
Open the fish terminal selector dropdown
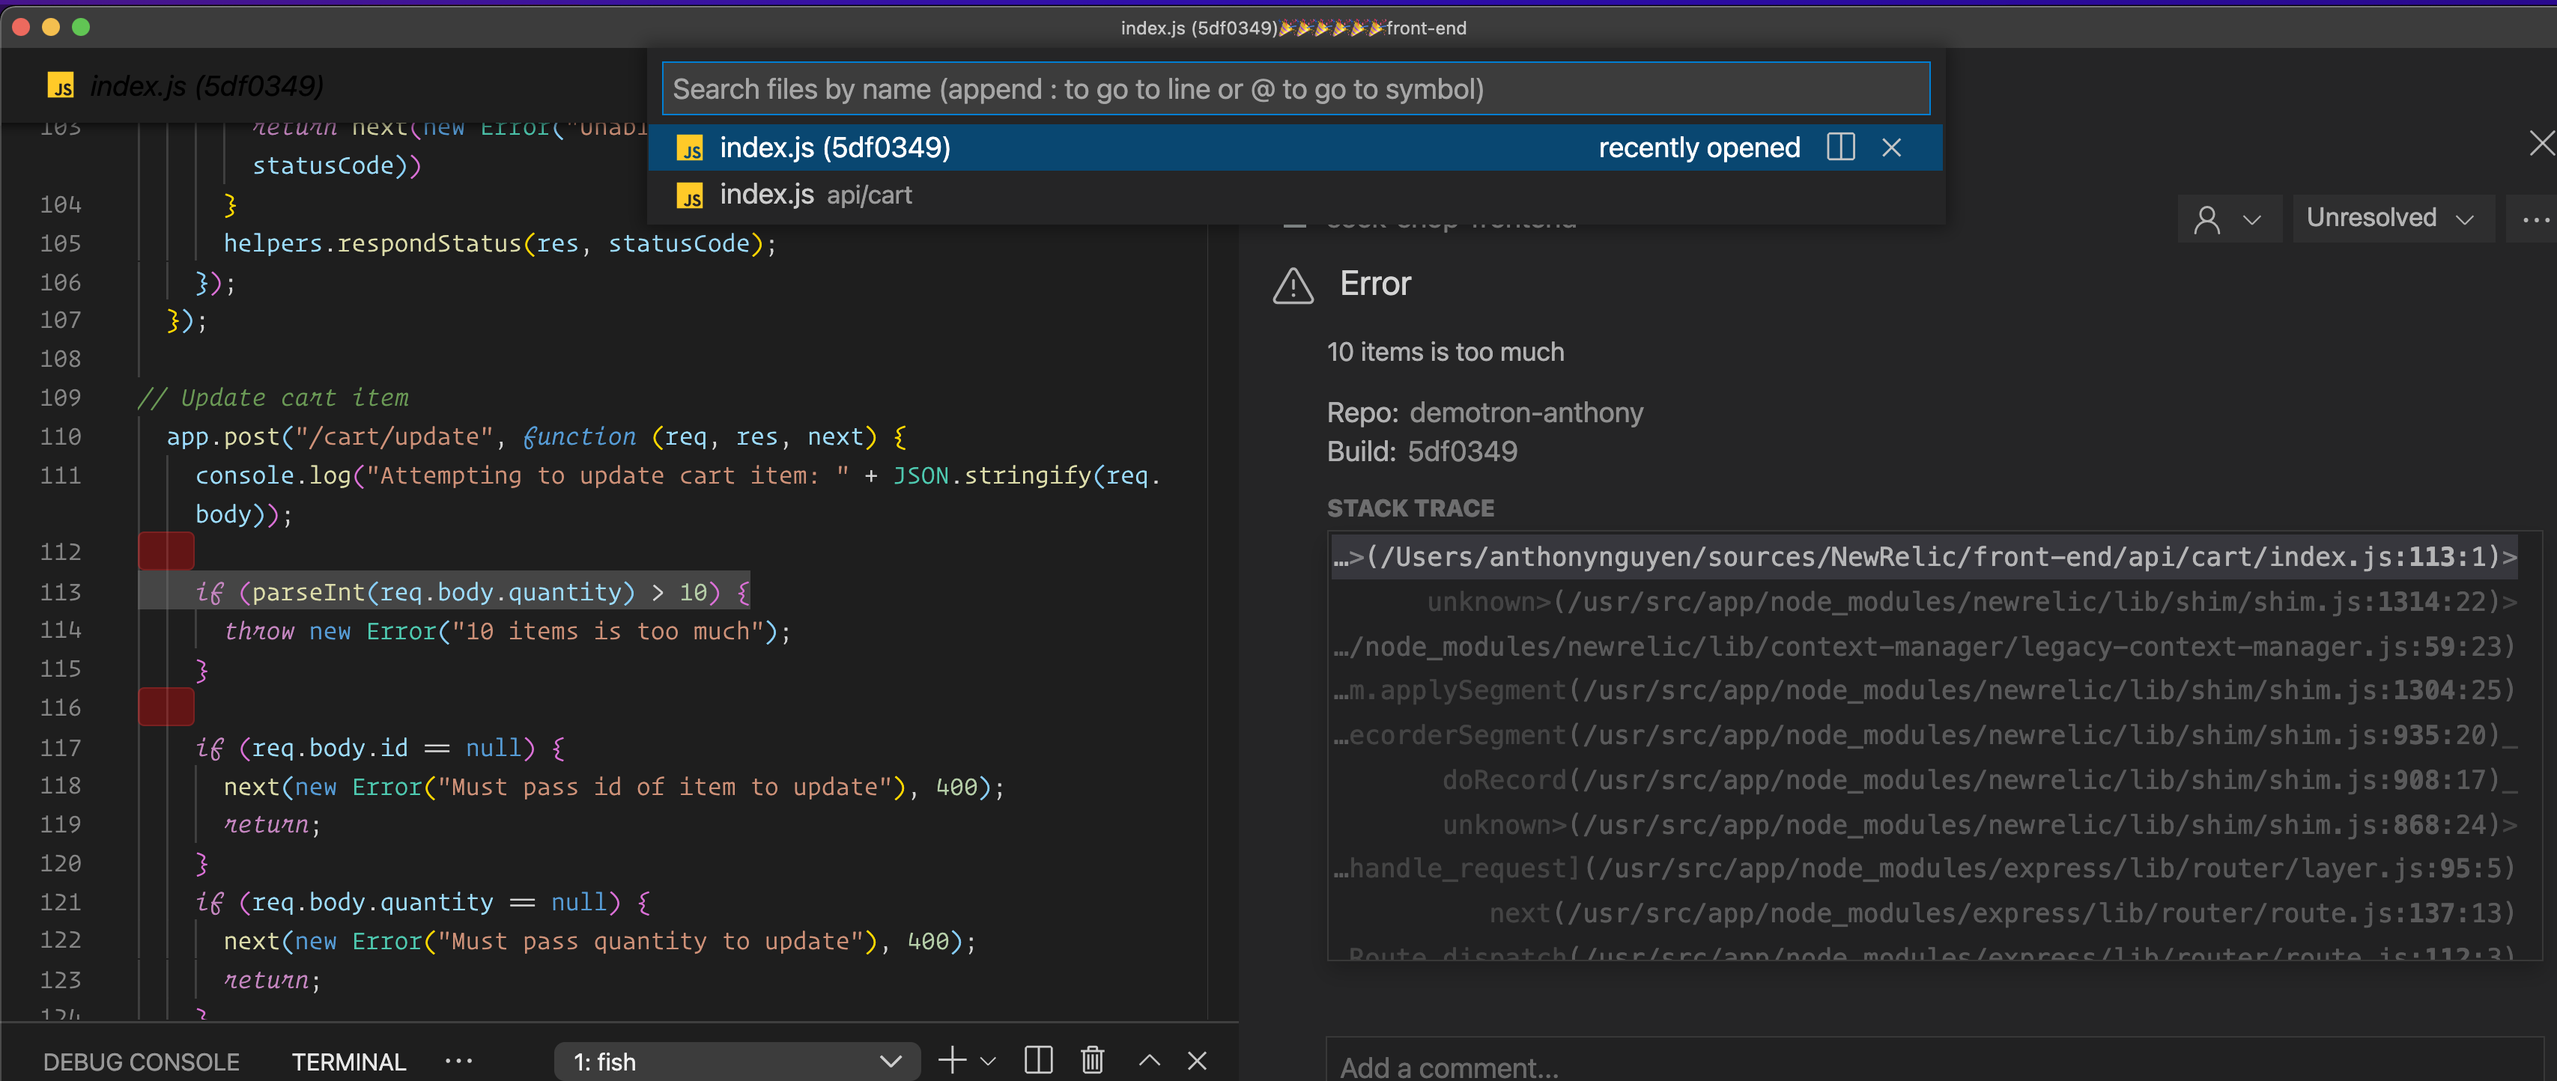(x=736, y=1062)
